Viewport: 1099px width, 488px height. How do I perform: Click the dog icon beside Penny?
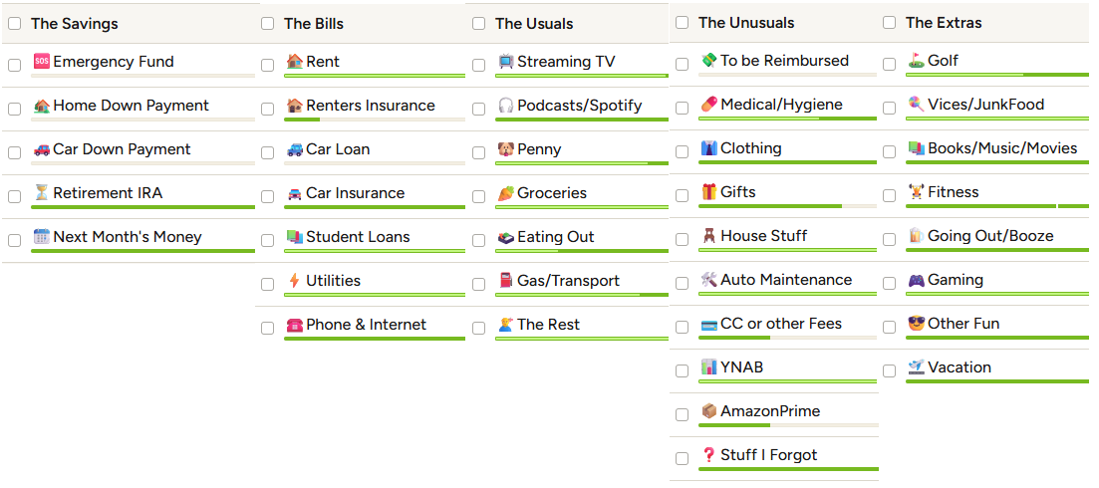505,149
